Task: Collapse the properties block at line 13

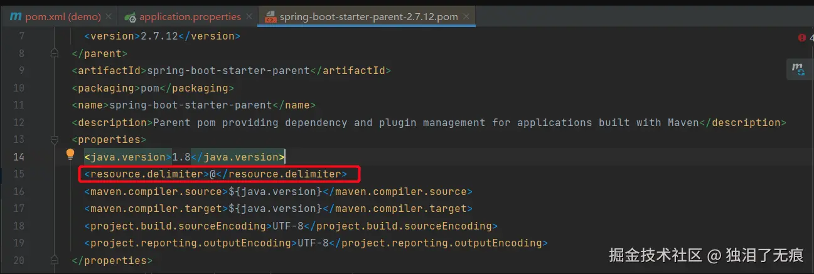Action: 55,139
